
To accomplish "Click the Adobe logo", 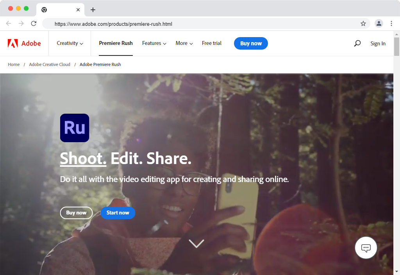I will point(24,43).
